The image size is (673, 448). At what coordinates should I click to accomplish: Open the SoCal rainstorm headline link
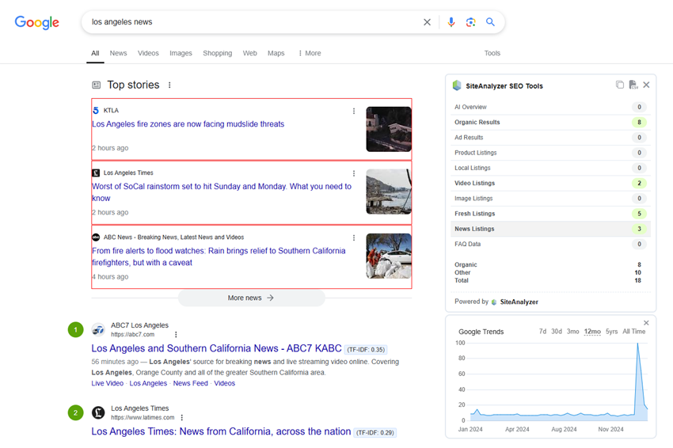pos(222,192)
